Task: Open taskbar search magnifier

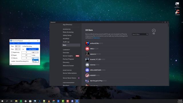Action: click(x=7, y=101)
